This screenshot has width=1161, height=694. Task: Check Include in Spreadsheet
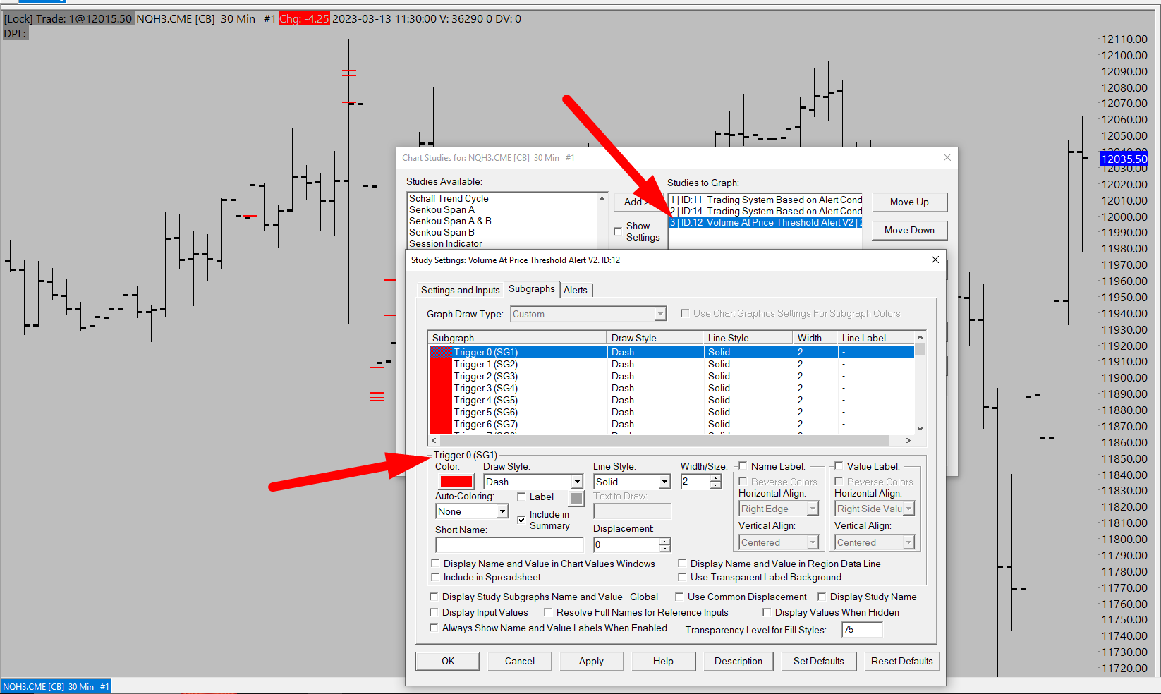click(435, 577)
